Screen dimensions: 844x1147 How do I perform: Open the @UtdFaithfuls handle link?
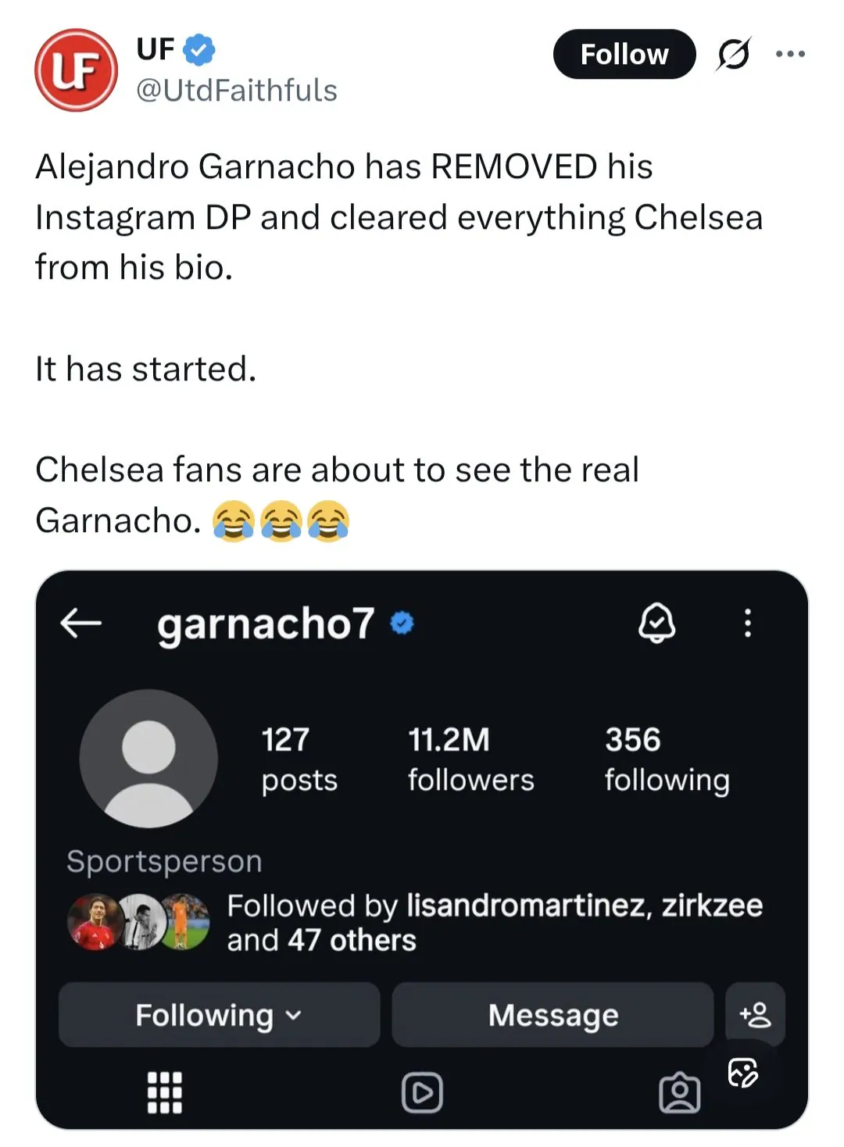[236, 91]
